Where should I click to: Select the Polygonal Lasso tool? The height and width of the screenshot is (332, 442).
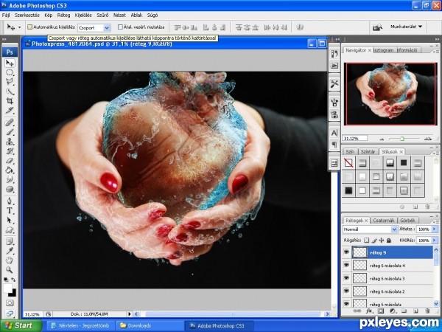pos(10,82)
